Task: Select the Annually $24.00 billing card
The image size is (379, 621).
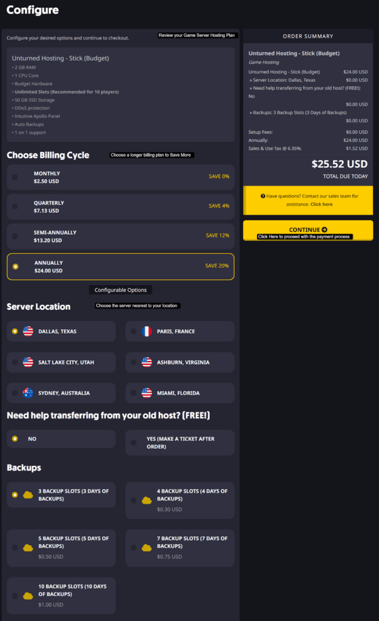Action: (x=120, y=267)
